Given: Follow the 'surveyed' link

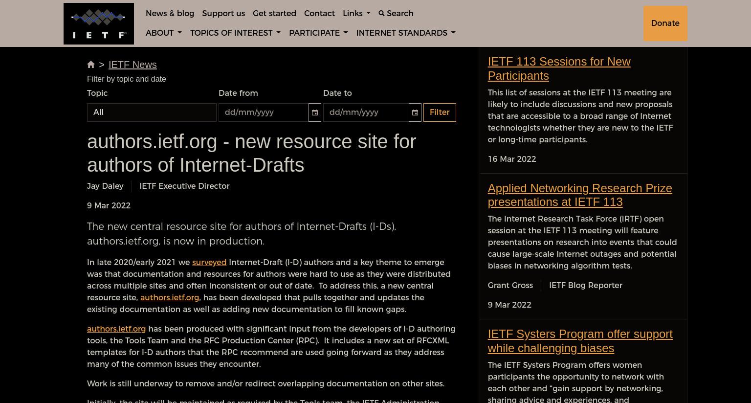Looking at the screenshot, I should pos(209,262).
